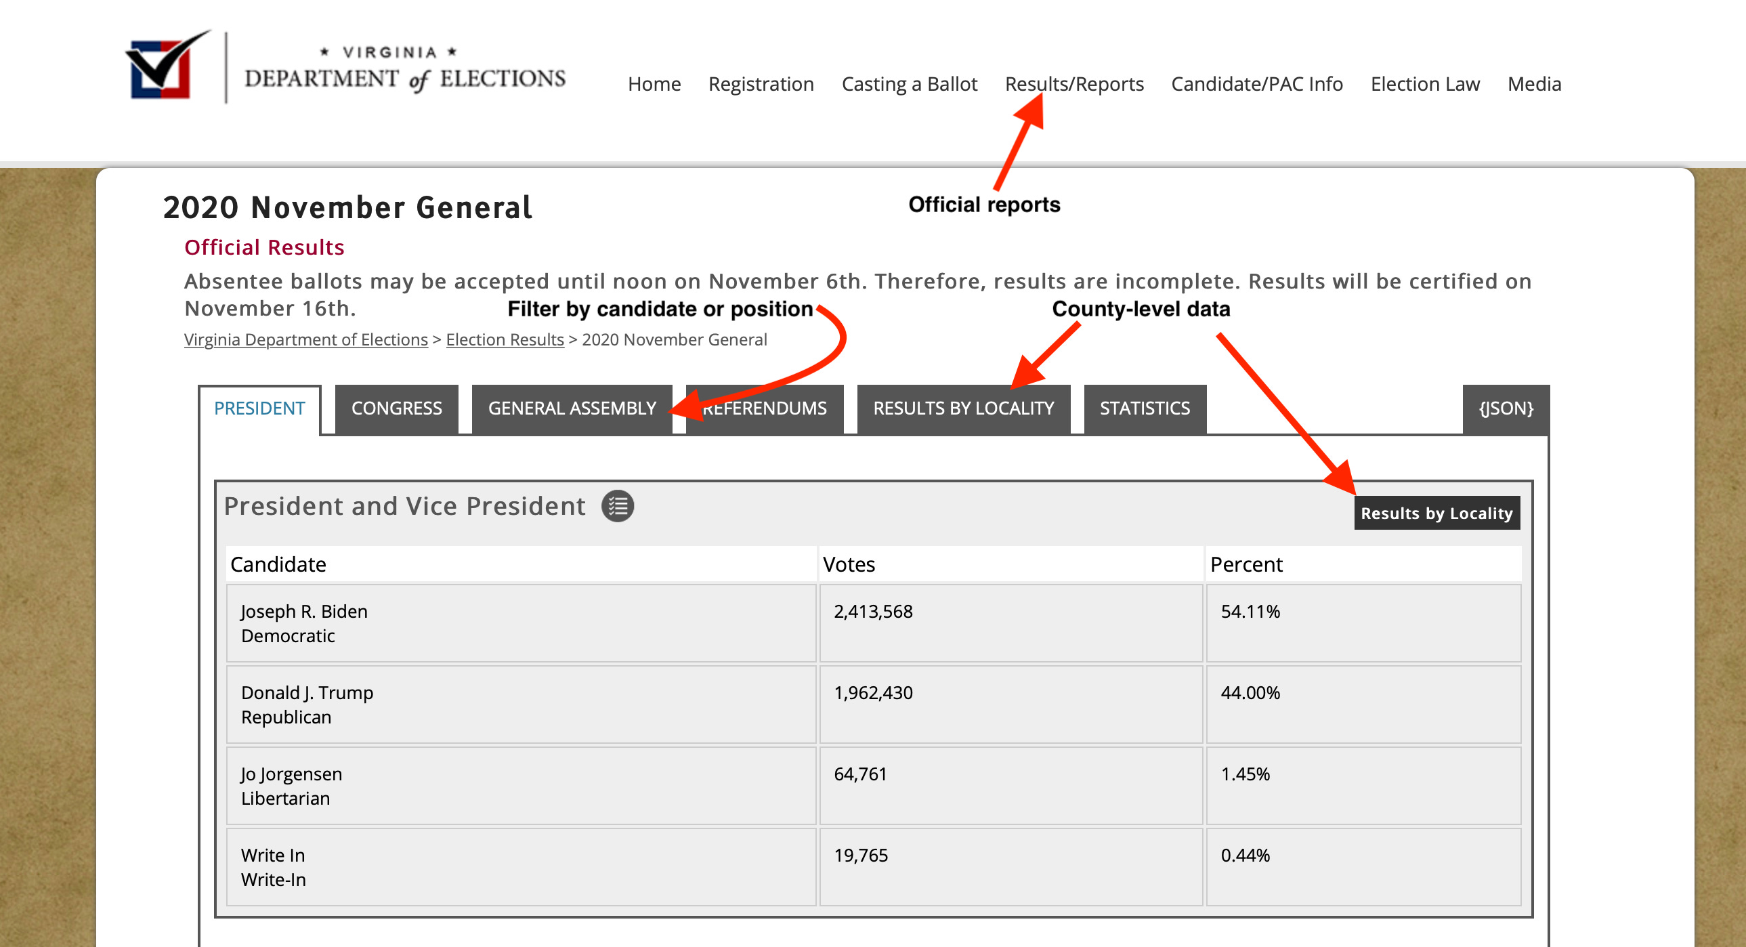Click the list icon beside President and Vice President
Viewport: 1746px width, 947px height.
click(x=618, y=506)
